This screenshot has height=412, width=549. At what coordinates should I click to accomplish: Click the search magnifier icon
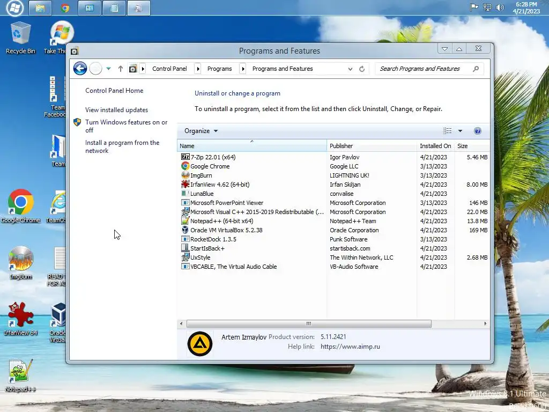coord(476,69)
